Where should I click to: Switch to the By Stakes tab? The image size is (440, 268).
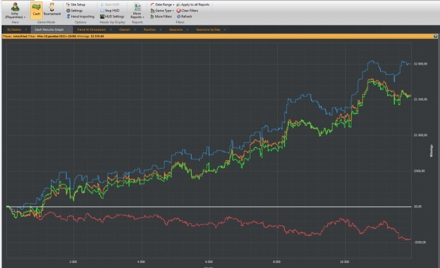pyautogui.click(x=14, y=29)
